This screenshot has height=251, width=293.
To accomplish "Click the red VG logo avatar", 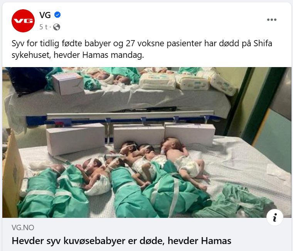I will click(23, 21).
